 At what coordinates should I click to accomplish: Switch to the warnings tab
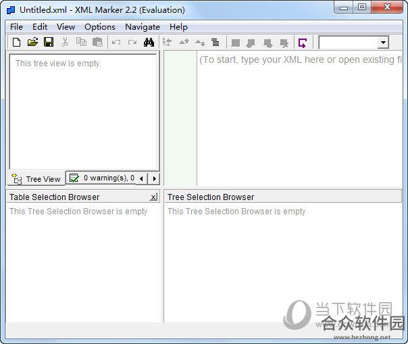coord(101,178)
